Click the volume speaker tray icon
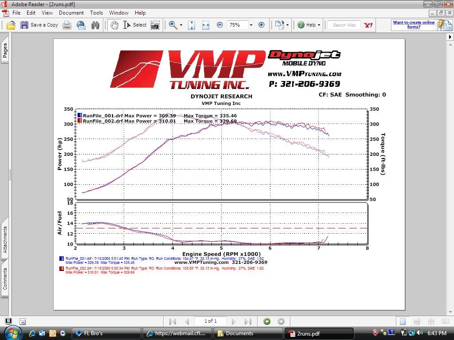Screen dimensions: 454x340 tap(420, 333)
